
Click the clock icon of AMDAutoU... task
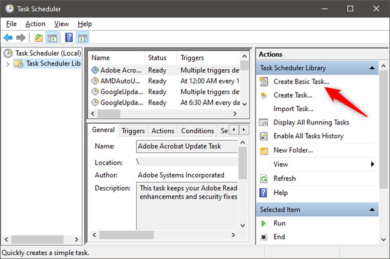(95, 81)
